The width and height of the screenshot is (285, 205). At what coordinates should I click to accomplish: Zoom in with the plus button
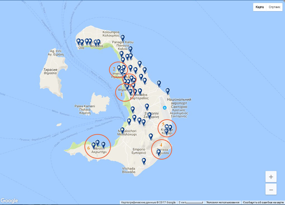coord(271,177)
